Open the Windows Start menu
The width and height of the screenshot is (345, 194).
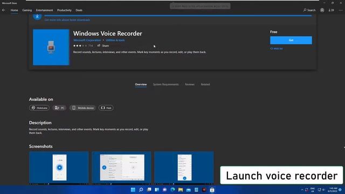click(x=133, y=190)
